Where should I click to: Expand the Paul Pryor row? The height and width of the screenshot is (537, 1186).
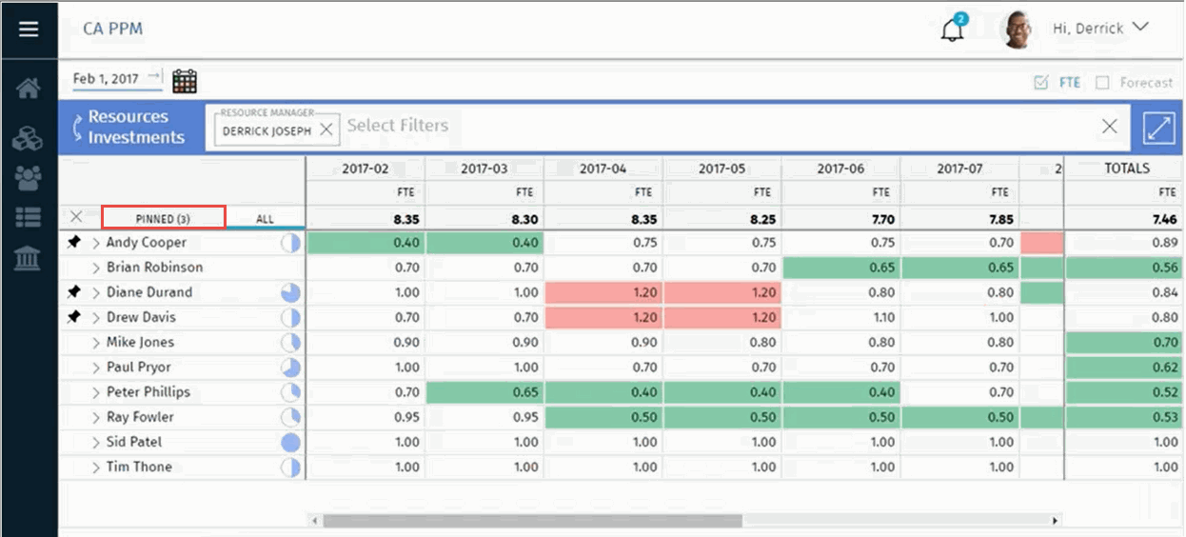click(96, 368)
